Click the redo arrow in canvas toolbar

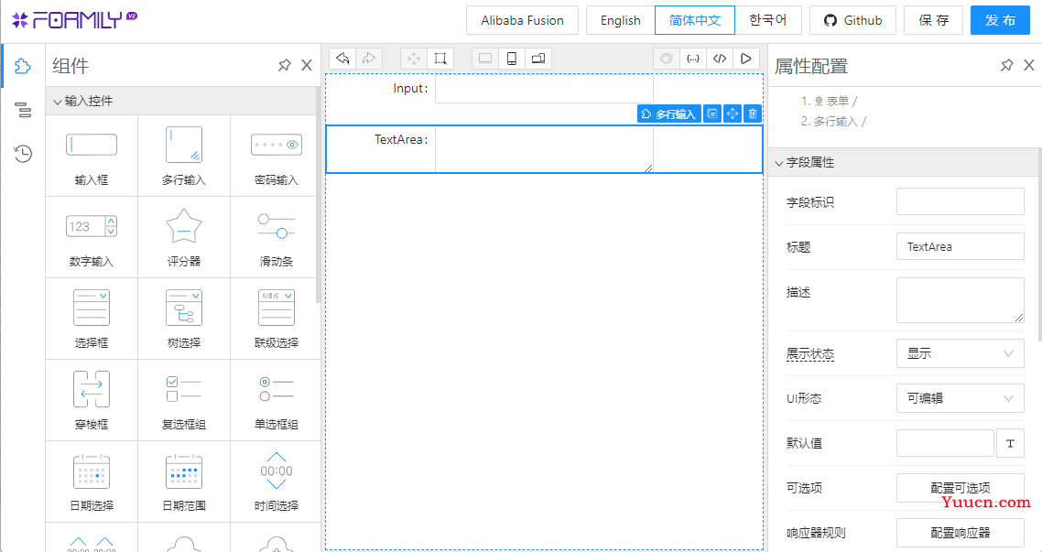(369, 59)
